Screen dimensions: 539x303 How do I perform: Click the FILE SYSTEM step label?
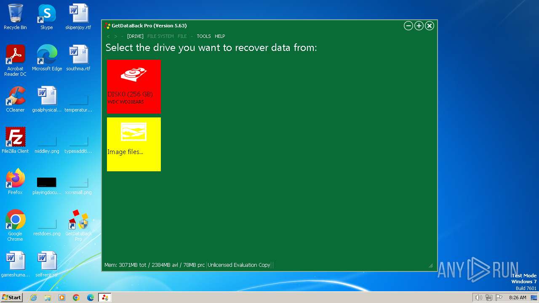[x=160, y=36]
